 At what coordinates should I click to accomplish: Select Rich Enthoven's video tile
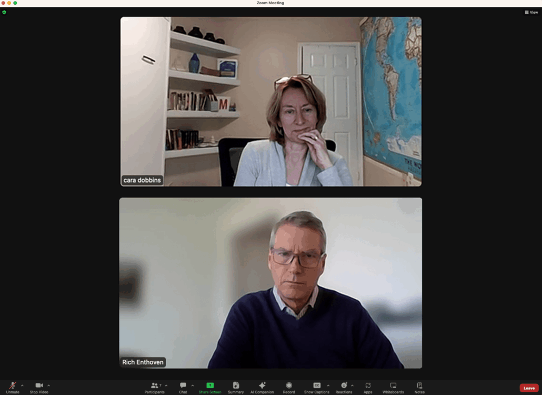(270, 283)
